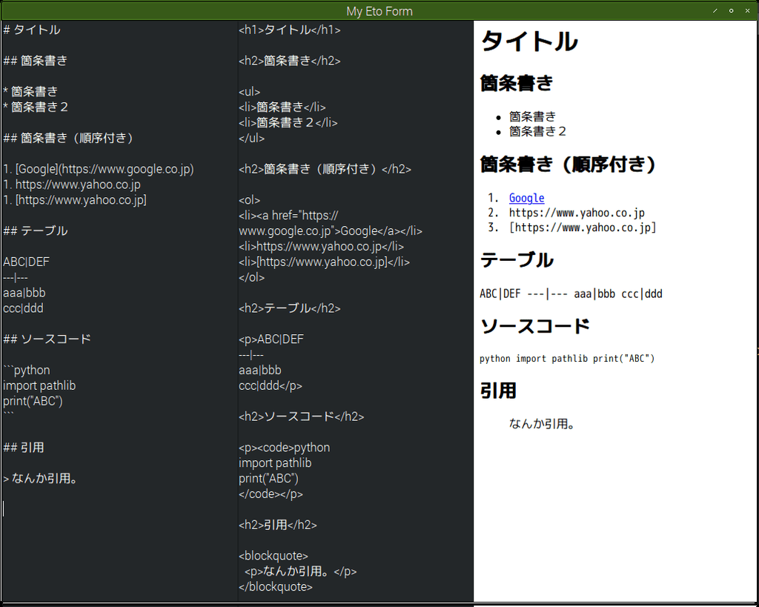Click the '箇条書き２' bullet in preview
This screenshot has width=759, height=607.
pyautogui.click(x=537, y=132)
